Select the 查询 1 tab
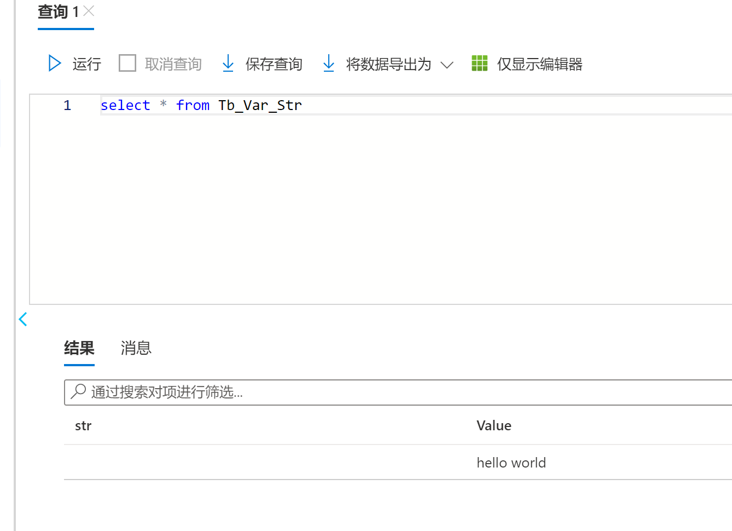Image resolution: width=732 pixels, height=531 pixels. click(x=58, y=11)
